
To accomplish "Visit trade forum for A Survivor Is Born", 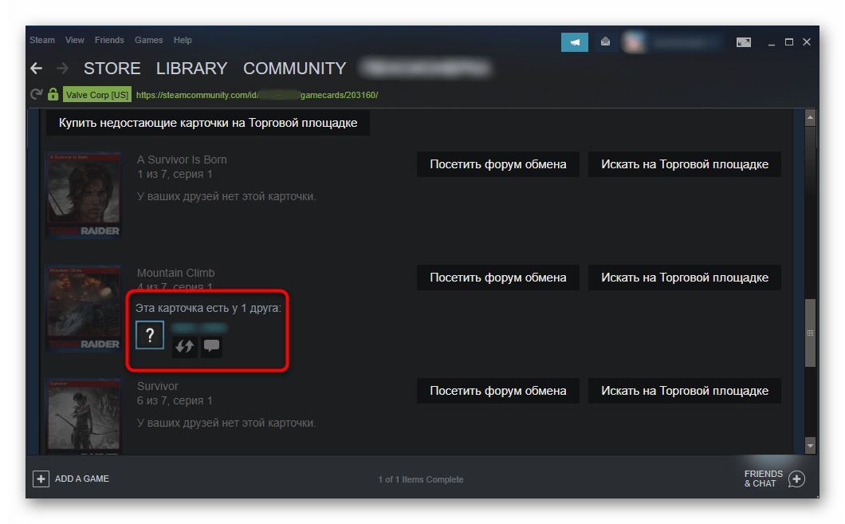I will 498,164.
